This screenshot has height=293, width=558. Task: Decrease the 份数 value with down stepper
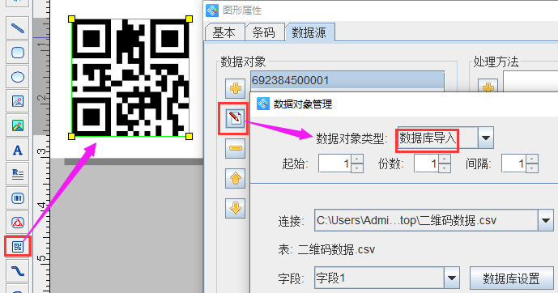pos(445,168)
